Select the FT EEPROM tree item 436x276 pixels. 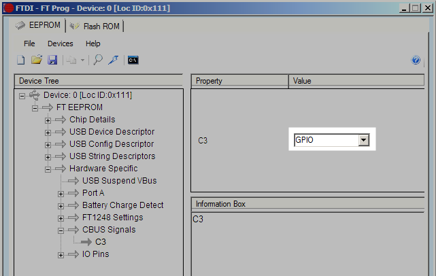[x=80, y=107]
